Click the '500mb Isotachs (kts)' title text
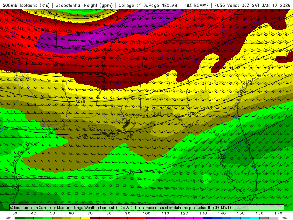 26,5
